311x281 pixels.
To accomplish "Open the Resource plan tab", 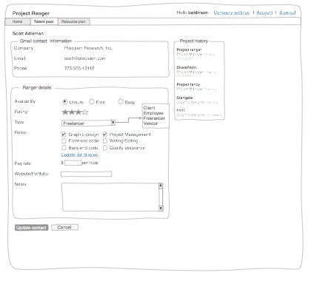I will 73,21.
